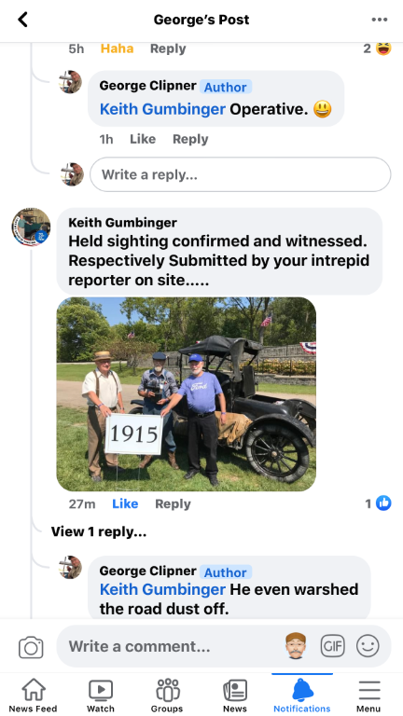
Task: Go back using the top-left arrow
Action: pos(22,20)
